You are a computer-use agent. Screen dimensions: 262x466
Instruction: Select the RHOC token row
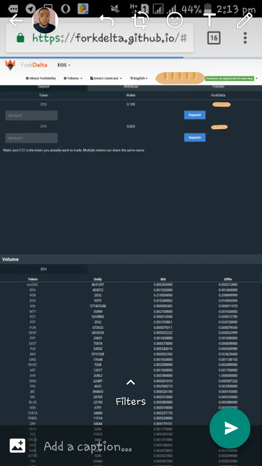(x=131, y=365)
